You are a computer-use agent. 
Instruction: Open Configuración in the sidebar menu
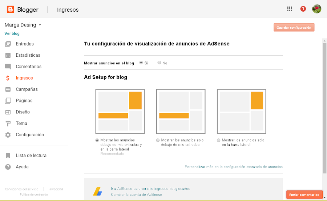click(x=30, y=135)
